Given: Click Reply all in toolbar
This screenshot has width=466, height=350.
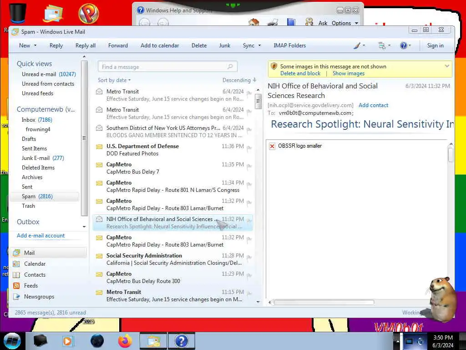Looking at the screenshot, I should pos(85,46).
